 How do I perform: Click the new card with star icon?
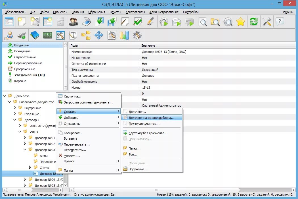coord(47,22)
